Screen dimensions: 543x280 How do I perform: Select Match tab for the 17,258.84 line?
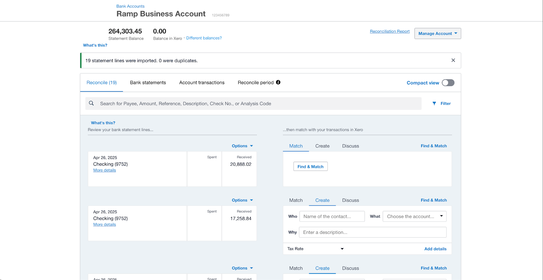296,200
